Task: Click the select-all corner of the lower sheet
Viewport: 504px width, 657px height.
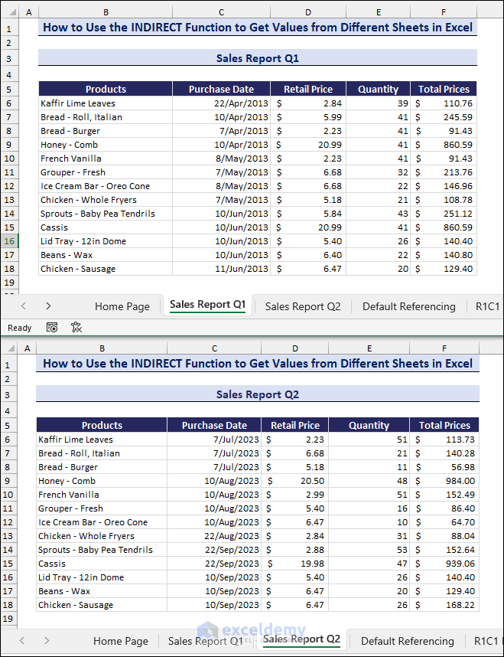Action: [11, 348]
